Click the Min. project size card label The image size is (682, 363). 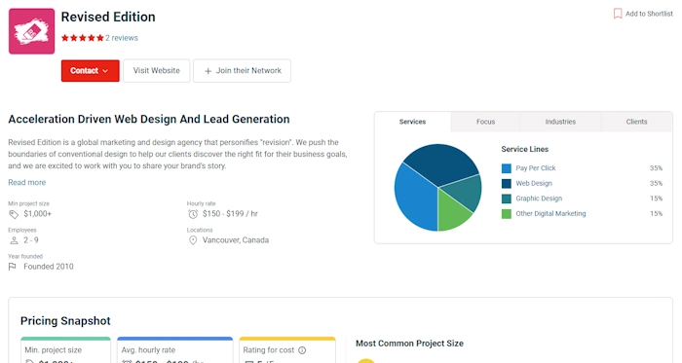point(53,350)
